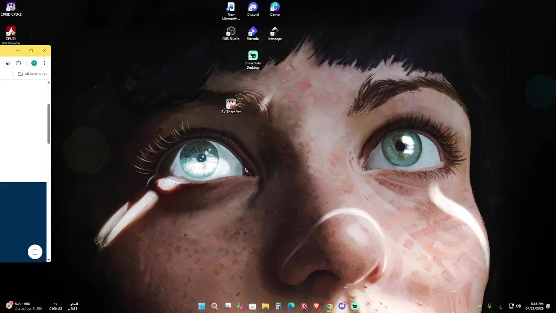This screenshot has height=313, width=556.
Task: Open taskbar Search
Action: [215, 306]
